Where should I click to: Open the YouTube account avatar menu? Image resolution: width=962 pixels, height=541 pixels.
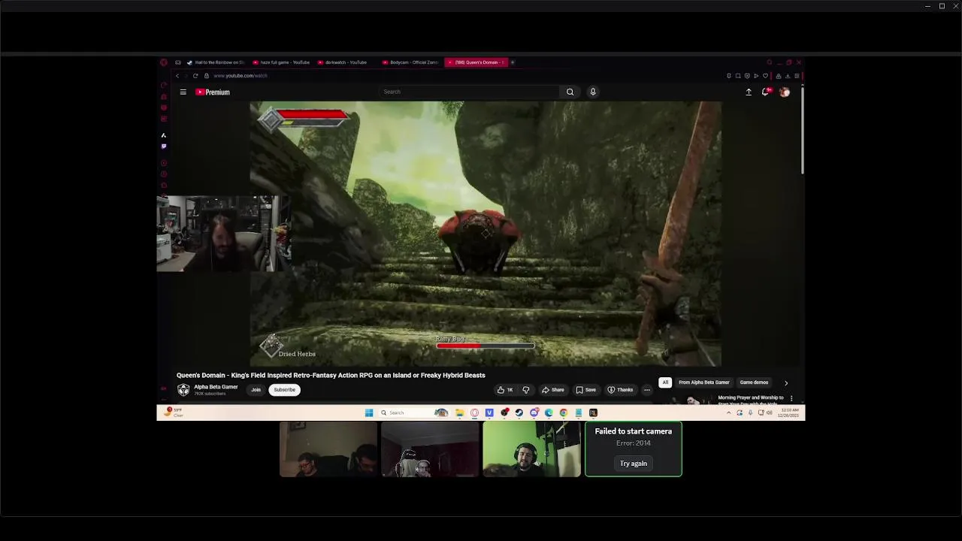point(785,92)
